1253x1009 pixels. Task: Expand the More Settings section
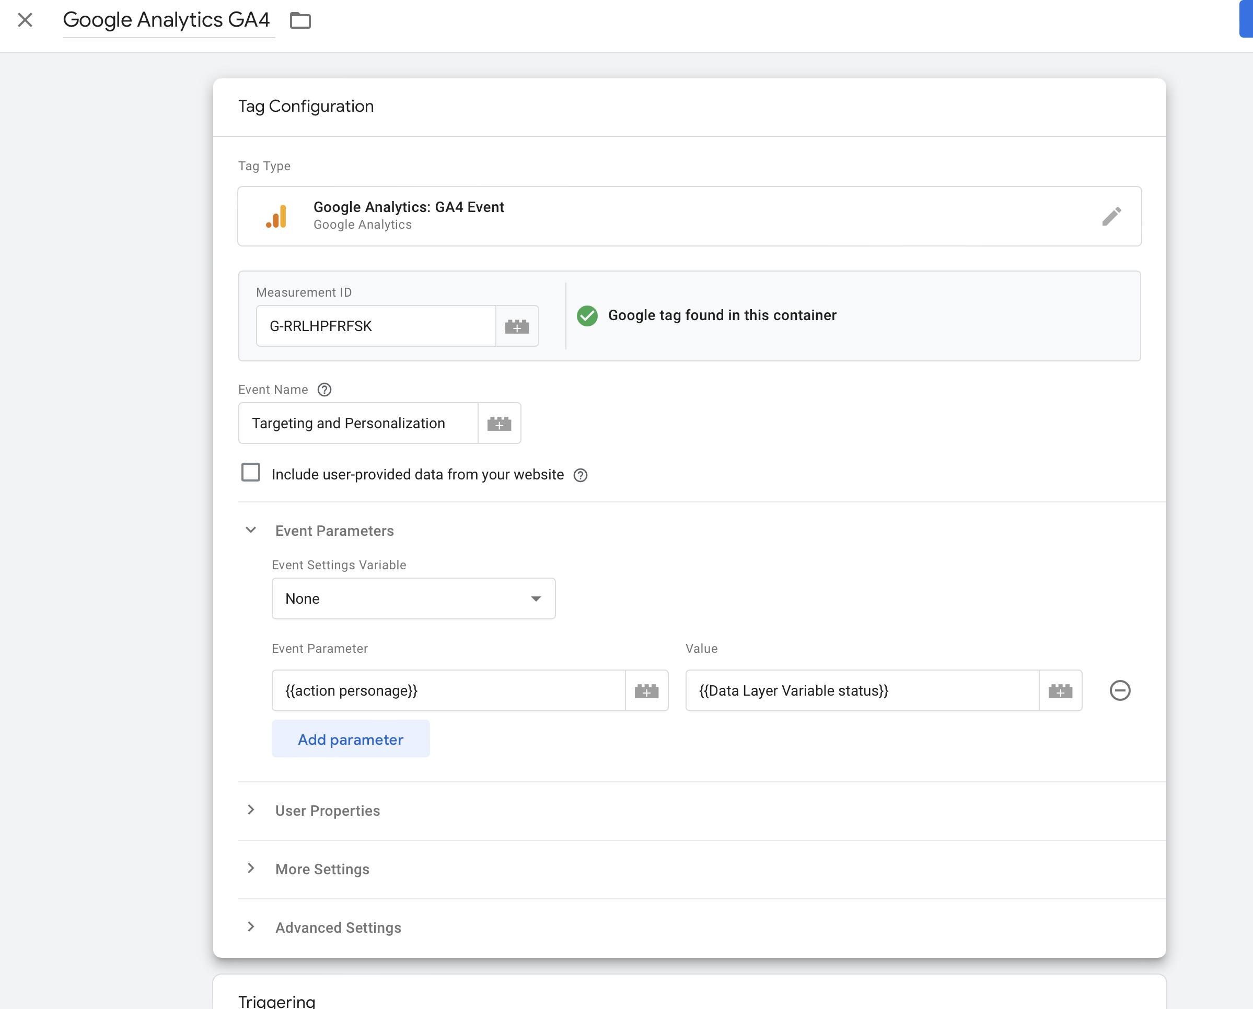(x=251, y=869)
